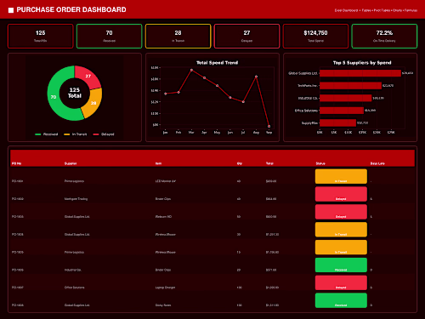Sort by the Total column header

point(269,163)
